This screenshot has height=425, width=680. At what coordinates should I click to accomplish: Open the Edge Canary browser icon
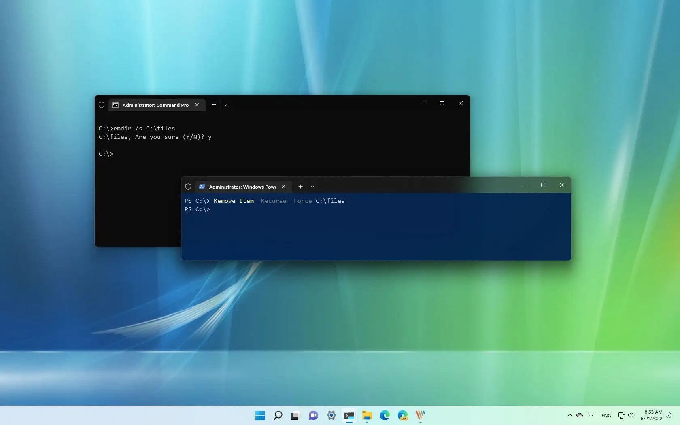coord(403,416)
